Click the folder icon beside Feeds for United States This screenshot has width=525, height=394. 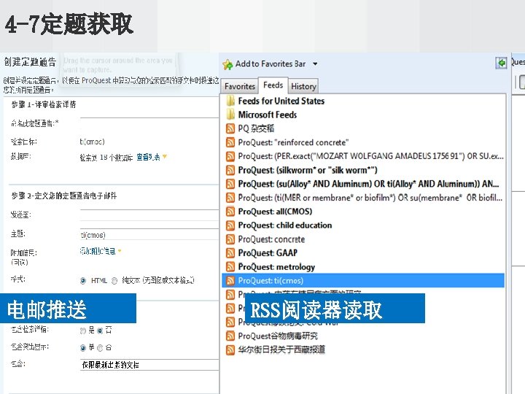230,101
